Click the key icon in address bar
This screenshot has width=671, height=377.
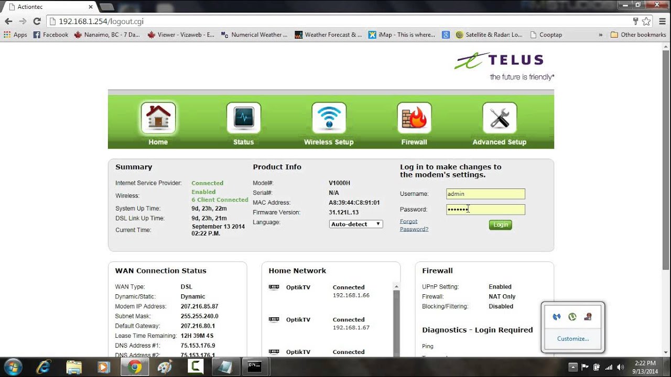(x=636, y=21)
